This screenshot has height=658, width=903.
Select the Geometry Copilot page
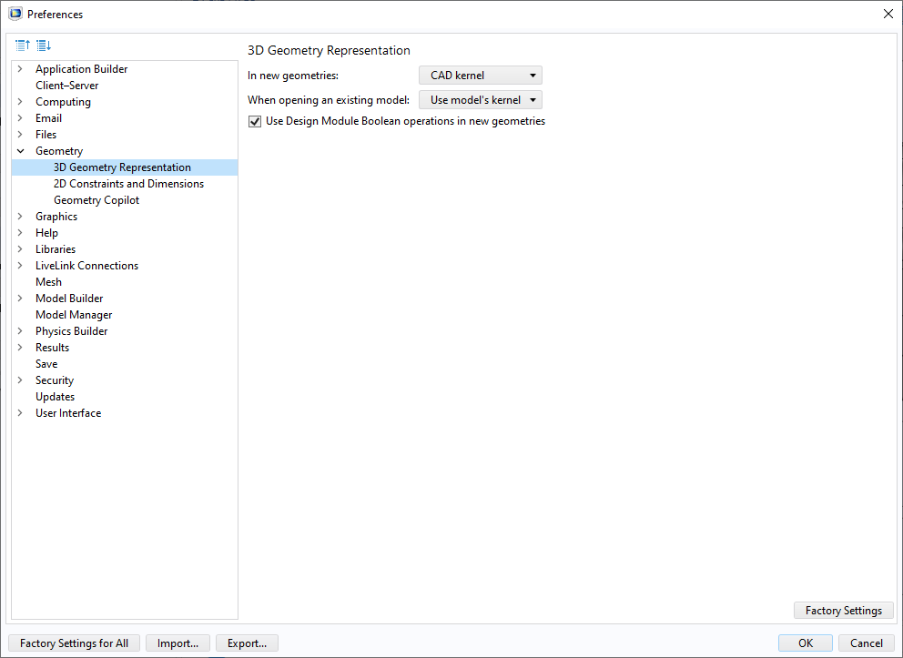[96, 200]
